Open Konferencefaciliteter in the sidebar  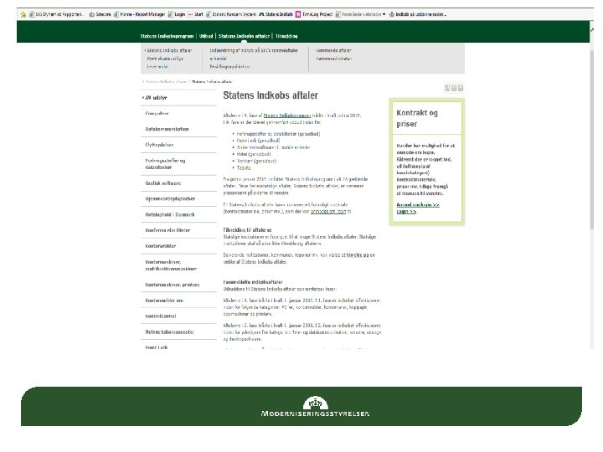point(167,230)
